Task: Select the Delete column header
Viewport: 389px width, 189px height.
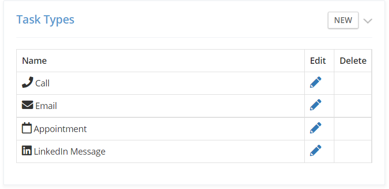Action: 353,61
